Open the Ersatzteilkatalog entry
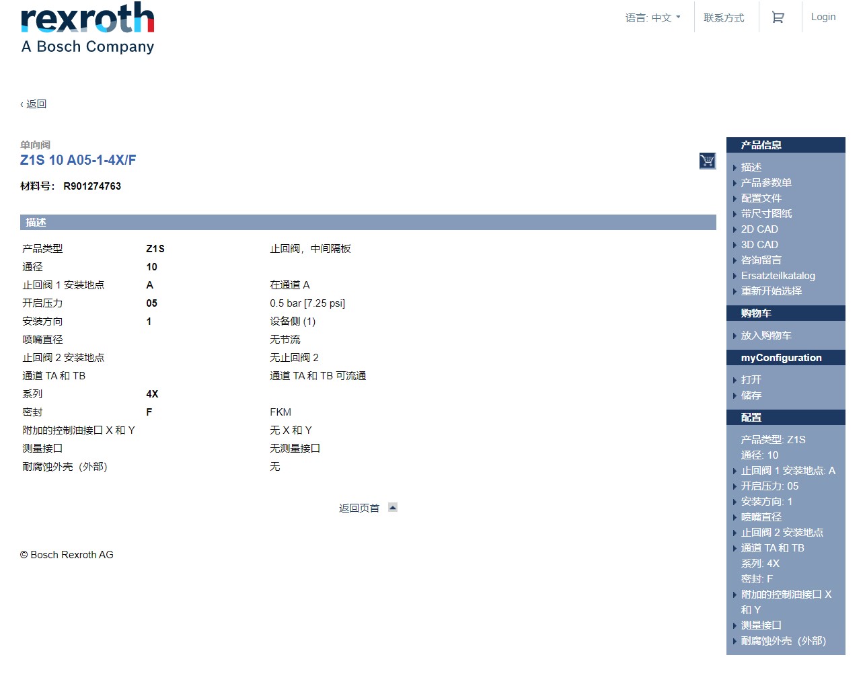This screenshot has height=684, width=865. tap(778, 276)
